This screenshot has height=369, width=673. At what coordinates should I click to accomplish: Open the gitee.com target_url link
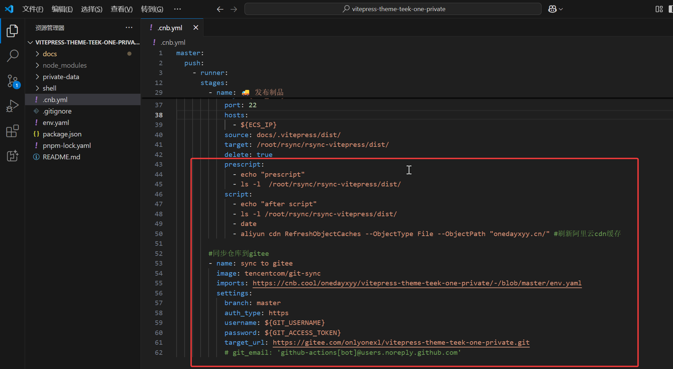[401, 343]
